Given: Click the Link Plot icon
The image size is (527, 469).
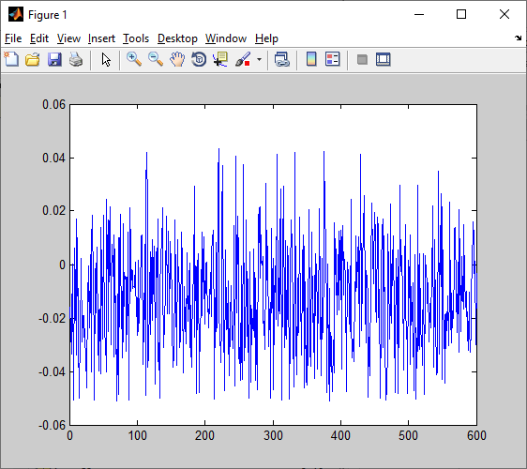Looking at the screenshot, I should tap(281, 59).
